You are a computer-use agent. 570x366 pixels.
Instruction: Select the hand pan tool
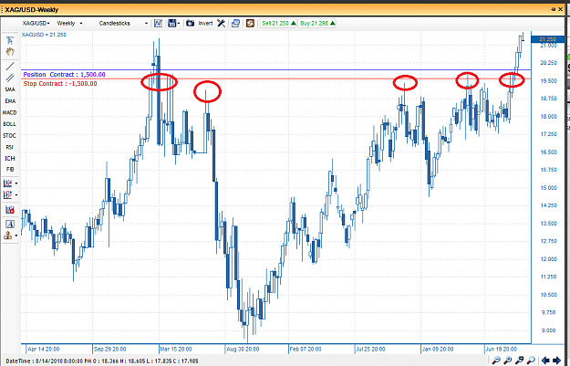pos(10,52)
